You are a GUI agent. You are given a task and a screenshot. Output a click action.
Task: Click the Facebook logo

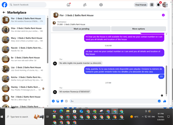click(x=4, y=5)
